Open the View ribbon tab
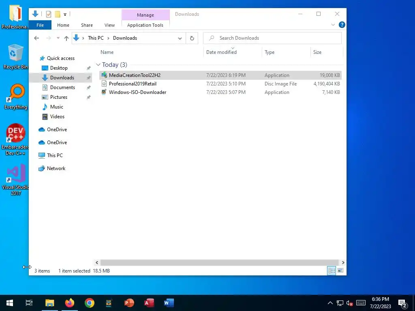The image size is (415, 311). 109,25
